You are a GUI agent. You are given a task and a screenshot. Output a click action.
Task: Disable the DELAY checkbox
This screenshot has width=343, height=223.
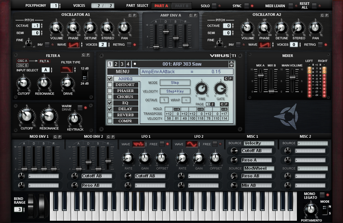tap(110, 109)
